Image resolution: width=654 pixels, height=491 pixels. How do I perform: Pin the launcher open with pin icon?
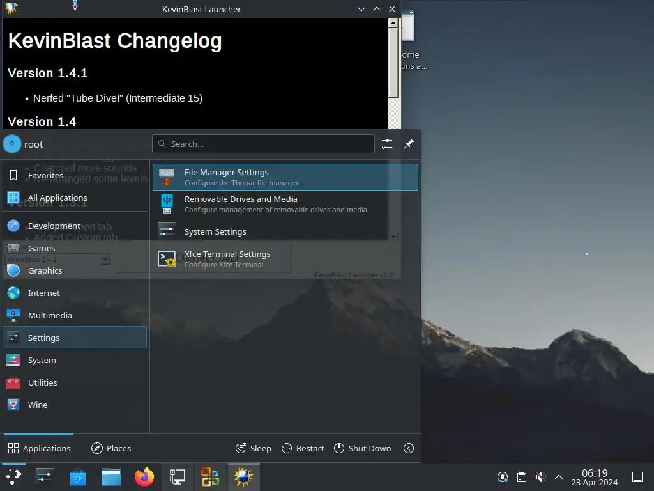click(x=409, y=144)
